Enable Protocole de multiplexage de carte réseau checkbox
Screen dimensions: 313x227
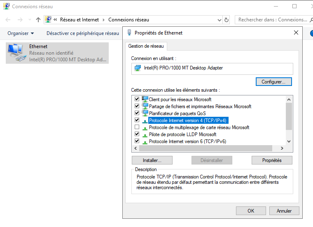click(137, 127)
